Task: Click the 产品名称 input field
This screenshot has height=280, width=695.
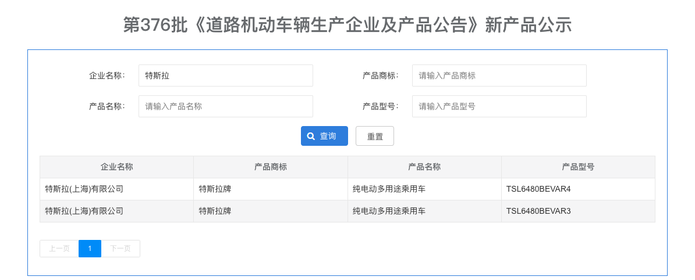Action: pos(226,106)
